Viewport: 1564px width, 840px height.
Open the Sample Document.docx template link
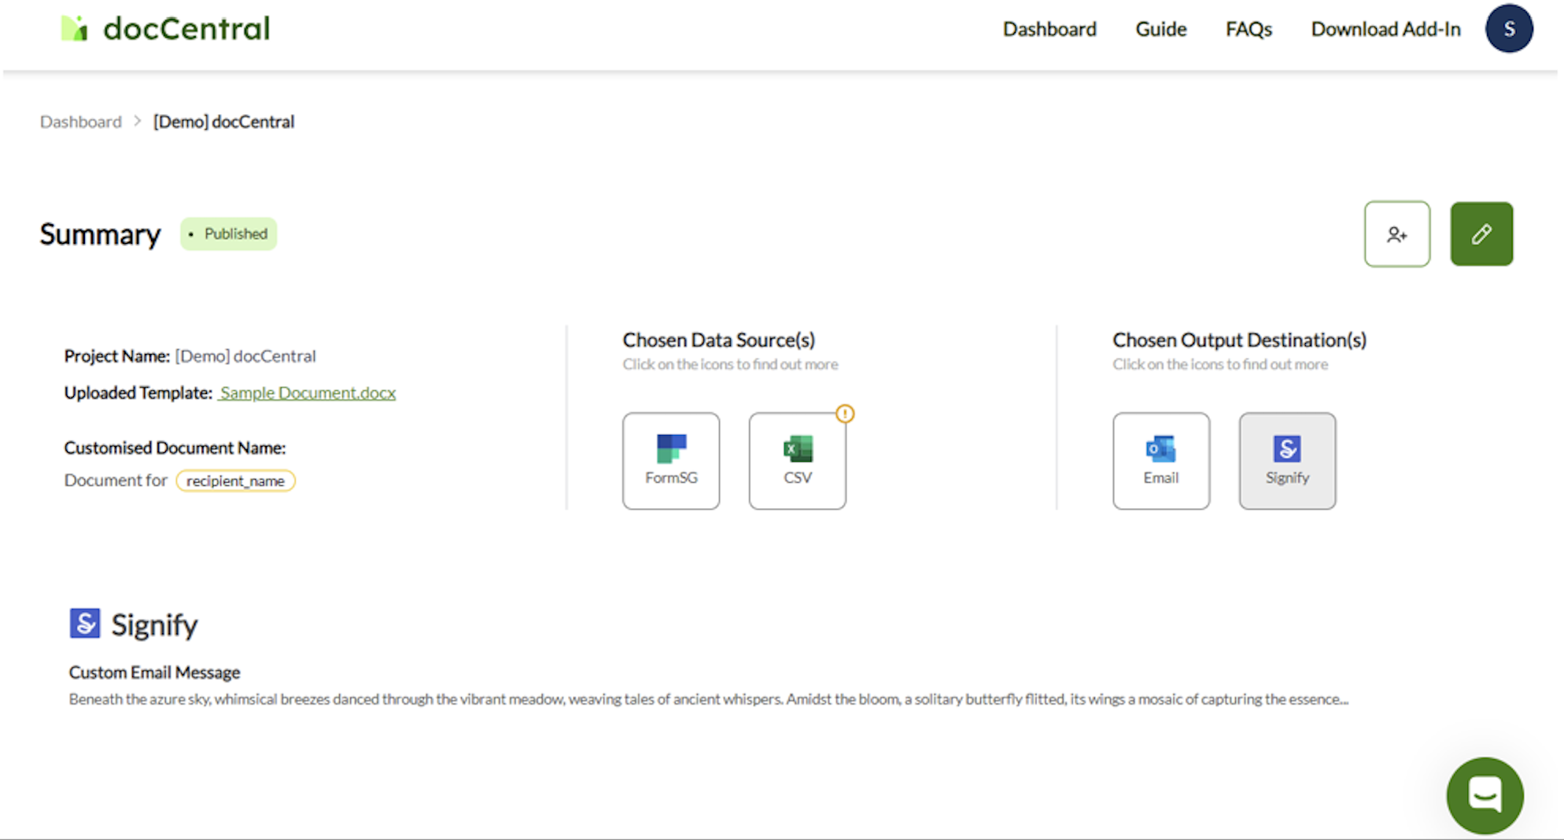click(308, 392)
